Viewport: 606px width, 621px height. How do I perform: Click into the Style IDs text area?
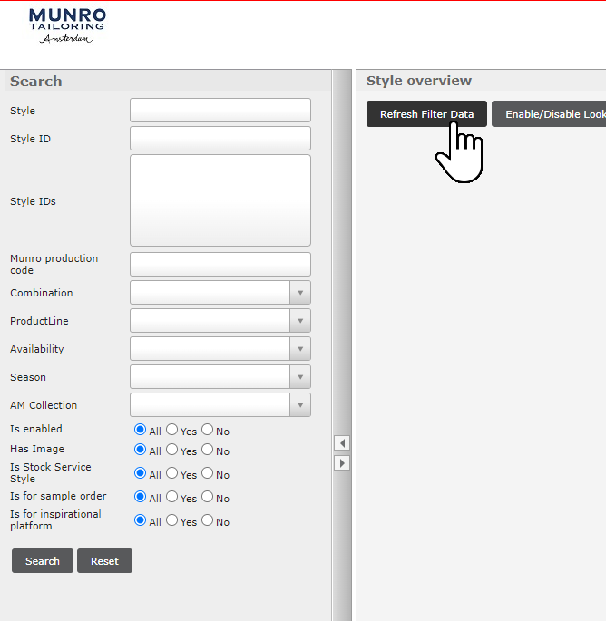220,200
